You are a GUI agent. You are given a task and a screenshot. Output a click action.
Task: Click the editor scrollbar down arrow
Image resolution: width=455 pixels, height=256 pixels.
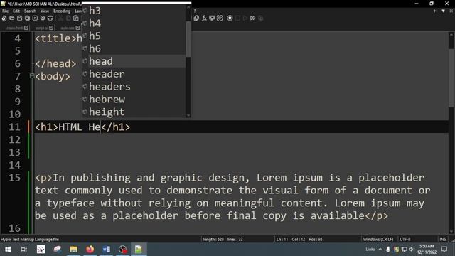[451, 231]
